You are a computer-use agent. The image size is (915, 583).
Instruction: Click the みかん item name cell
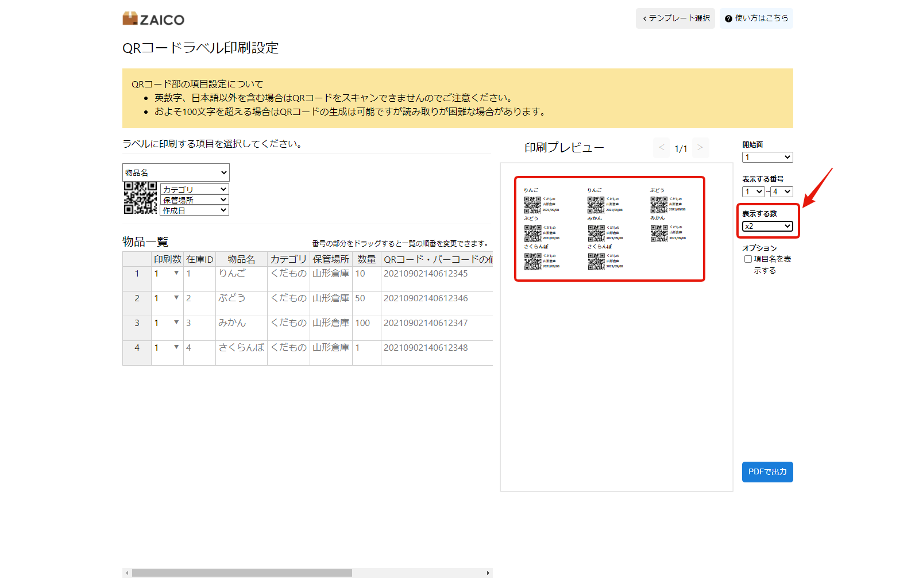[x=241, y=328]
